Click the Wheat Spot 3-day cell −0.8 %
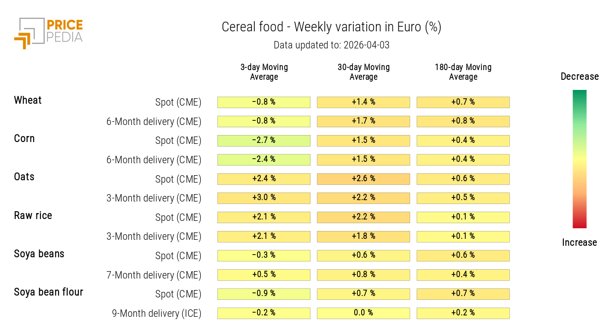Screen dimensions: 608x332 point(264,102)
